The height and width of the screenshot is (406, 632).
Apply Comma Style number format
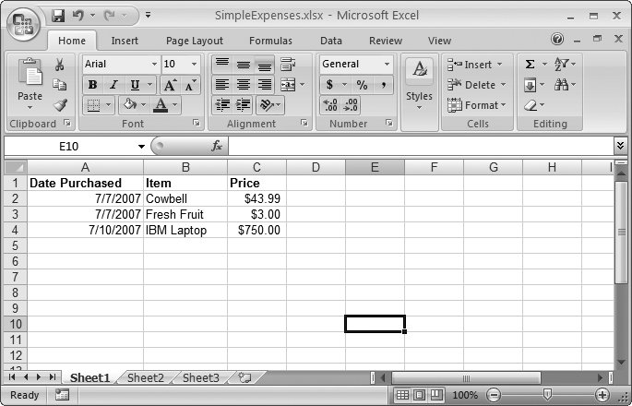[x=383, y=85]
